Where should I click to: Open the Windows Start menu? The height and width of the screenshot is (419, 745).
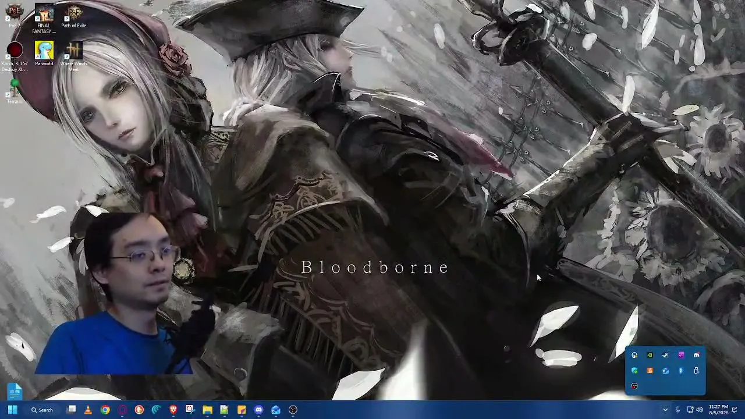(x=12, y=410)
